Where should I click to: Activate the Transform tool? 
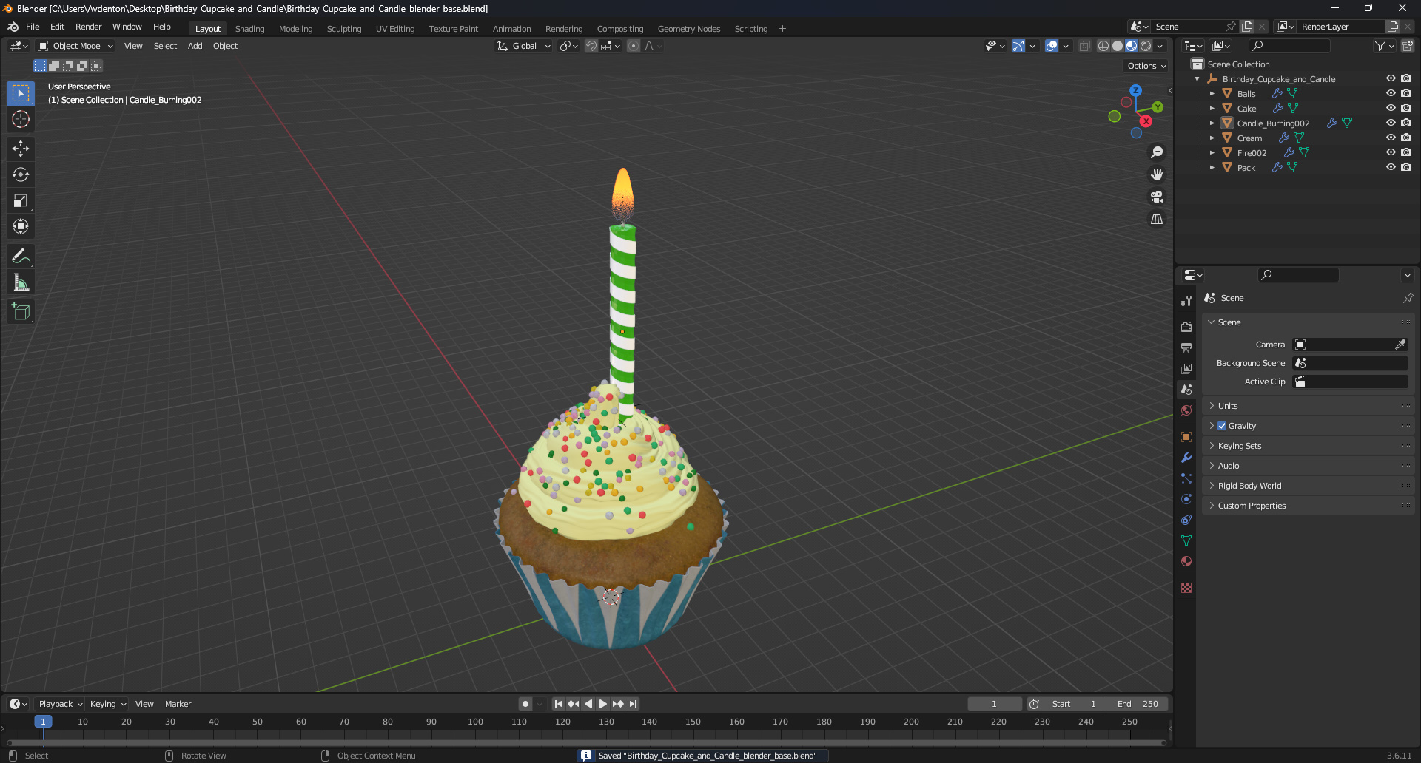point(21,226)
